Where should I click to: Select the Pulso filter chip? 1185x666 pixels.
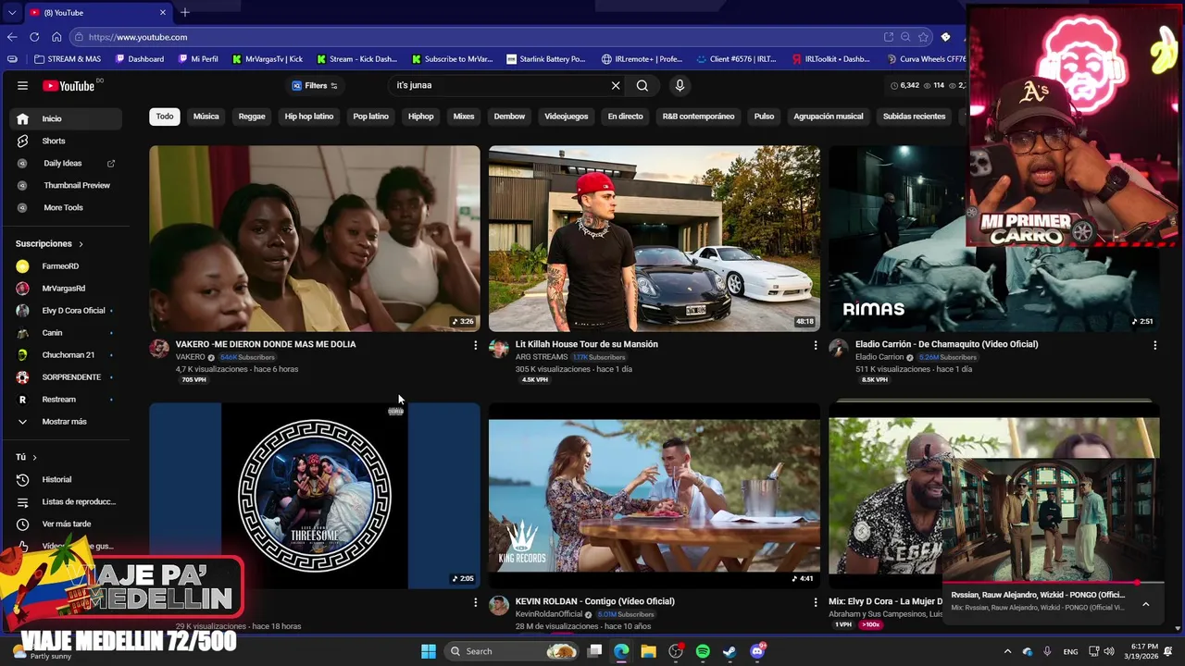(764, 117)
